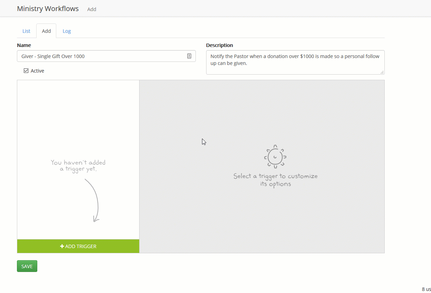Click the Ministry Workflows page heading

[48, 9]
